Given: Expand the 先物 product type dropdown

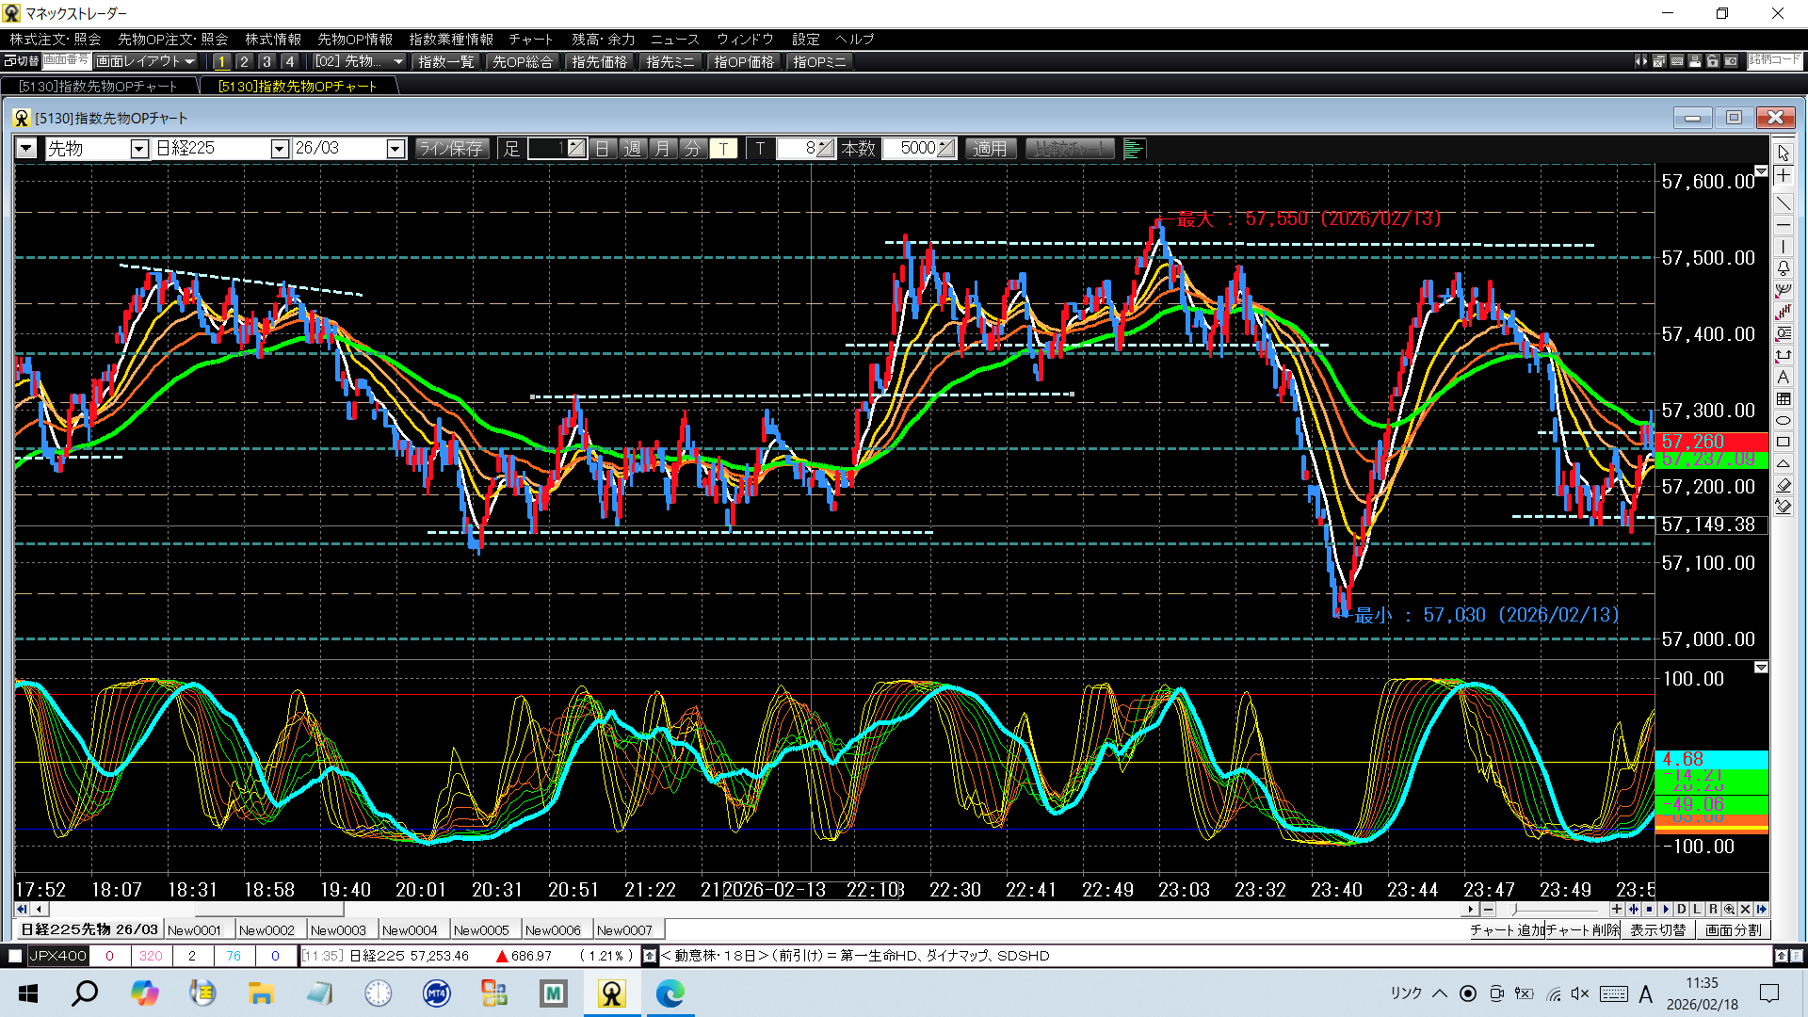Looking at the screenshot, I should [x=139, y=149].
